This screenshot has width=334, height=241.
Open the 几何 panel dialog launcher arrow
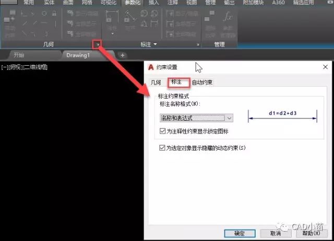[97, 45]
